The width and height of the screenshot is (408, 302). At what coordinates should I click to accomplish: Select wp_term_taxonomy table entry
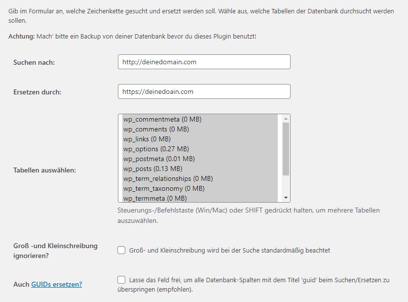(200, 188)
